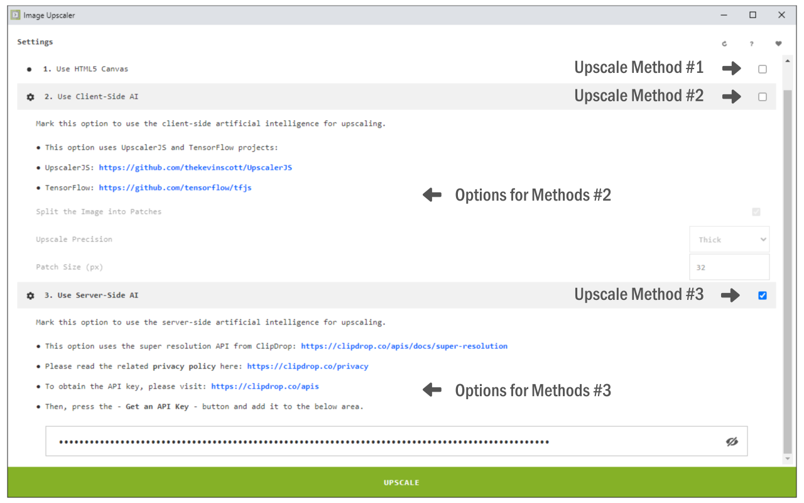
Task: Click 'This option uses UpscalerJS and TensorFlow' text
Action: coord(161,148)
